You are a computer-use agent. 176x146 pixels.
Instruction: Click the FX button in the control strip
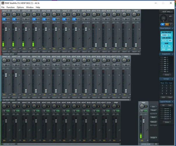(x=164, y=18)
